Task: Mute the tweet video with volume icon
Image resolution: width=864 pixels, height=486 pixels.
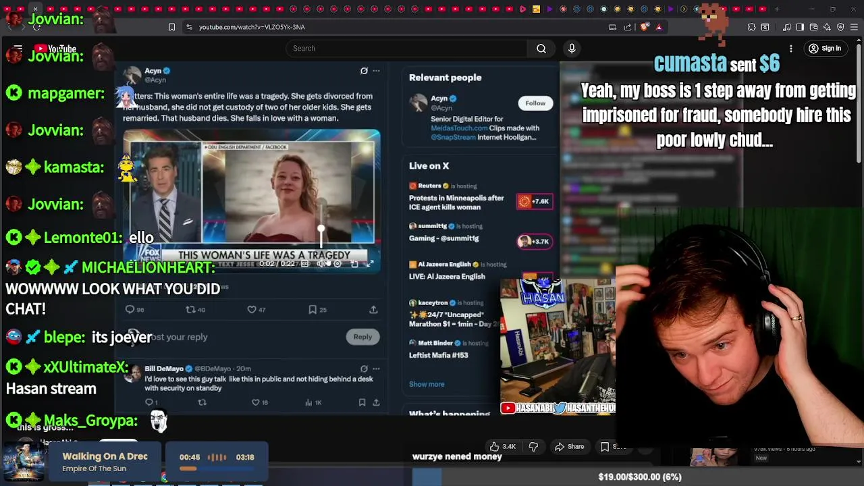Action: pos(321,264)
